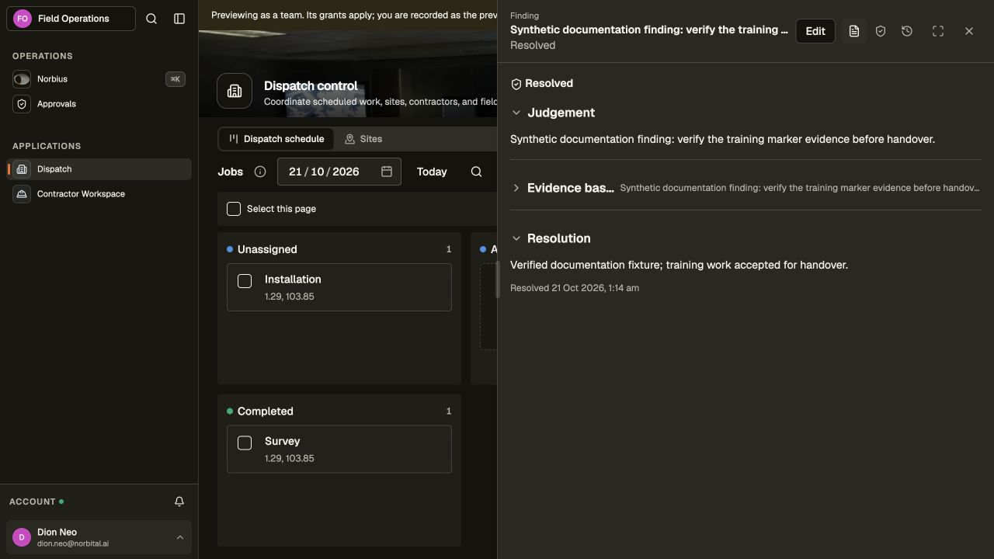Image resolution: width=994 pixels, height=559 pixels.
Task: Check the Installation job checkbox
Action: tap(245, 281)
